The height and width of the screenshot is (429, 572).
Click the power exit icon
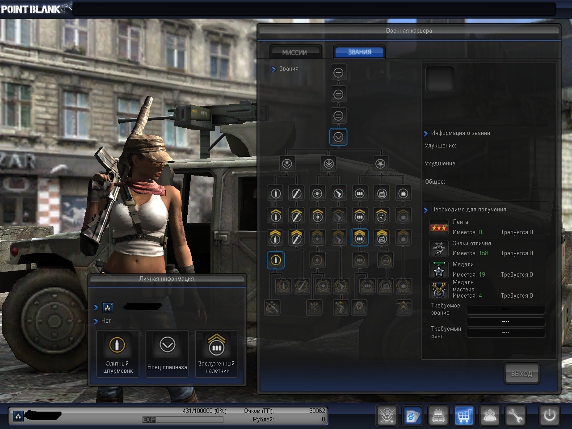549,416
